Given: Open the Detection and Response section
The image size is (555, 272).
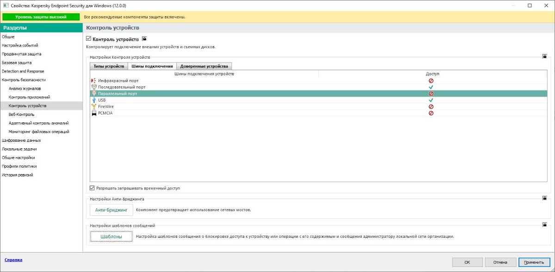Looking at the screenshot, I should [x=23, y=71].
